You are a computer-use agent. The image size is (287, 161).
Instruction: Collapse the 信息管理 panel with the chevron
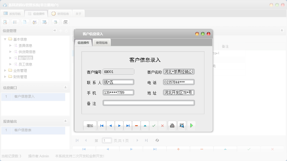pyautogui.click(x=55, y=30)
